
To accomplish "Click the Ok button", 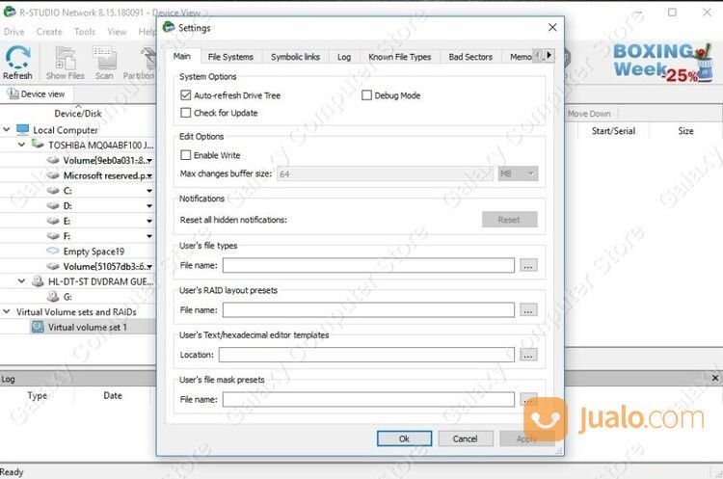I will tap(404, 439).
